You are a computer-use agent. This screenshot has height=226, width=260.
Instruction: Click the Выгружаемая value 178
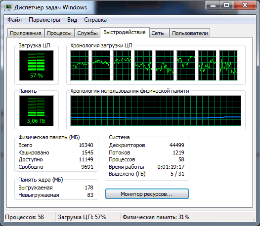pos(89,188)
